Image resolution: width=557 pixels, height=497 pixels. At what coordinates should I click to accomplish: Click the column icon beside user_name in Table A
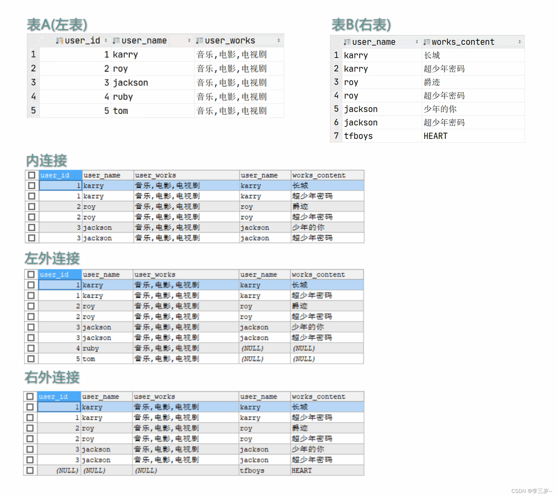click(116, 41)
